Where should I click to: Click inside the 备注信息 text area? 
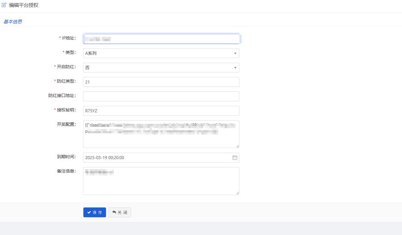point(161,184)
